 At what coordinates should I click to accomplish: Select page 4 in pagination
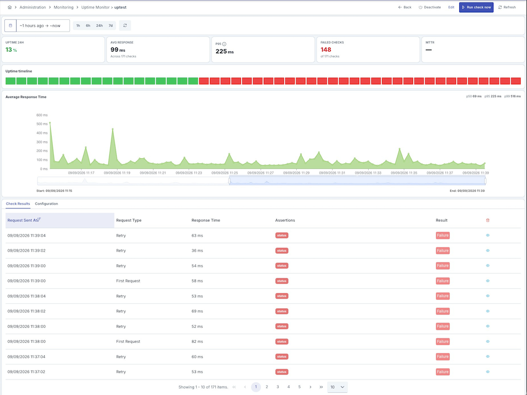click(x=288, y=387)
